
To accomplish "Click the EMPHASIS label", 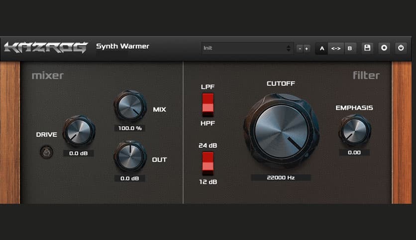I will click(x=354, y=108).
